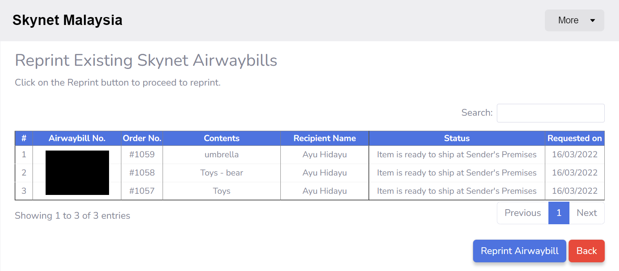Click the Toys - bear contents cell

tap(222, 173)
